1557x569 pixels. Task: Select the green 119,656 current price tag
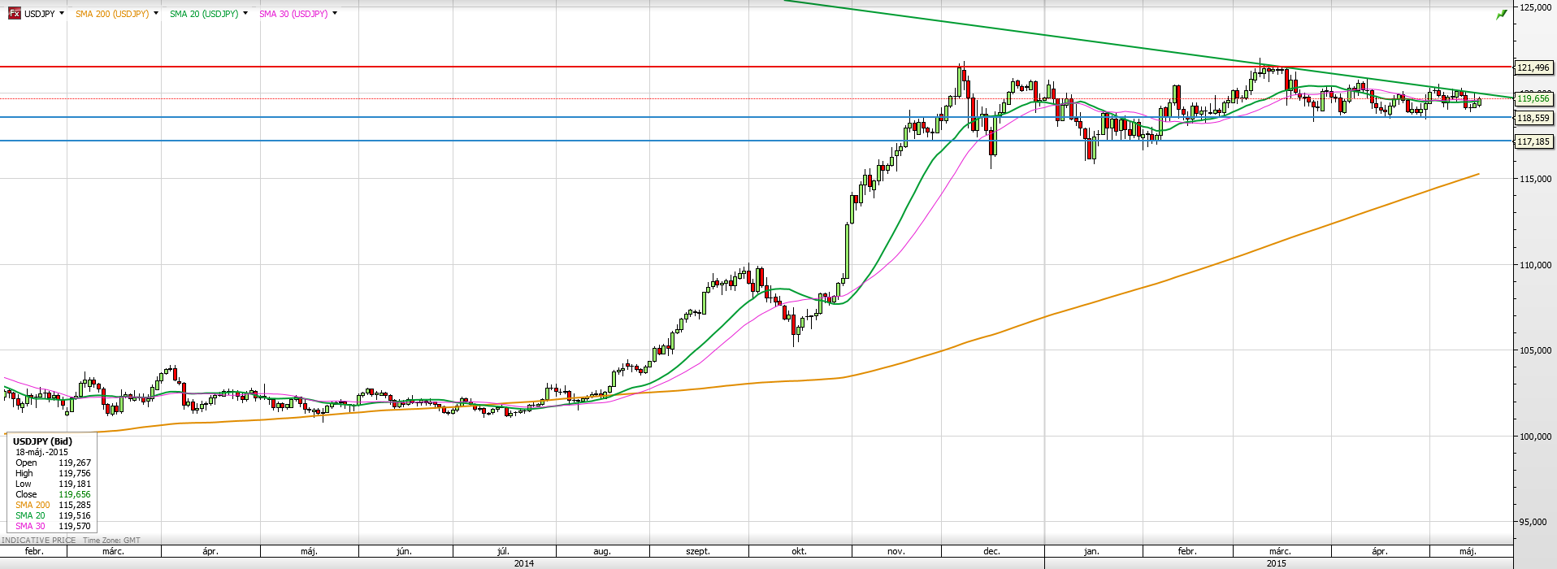[x=1533, y=98]
